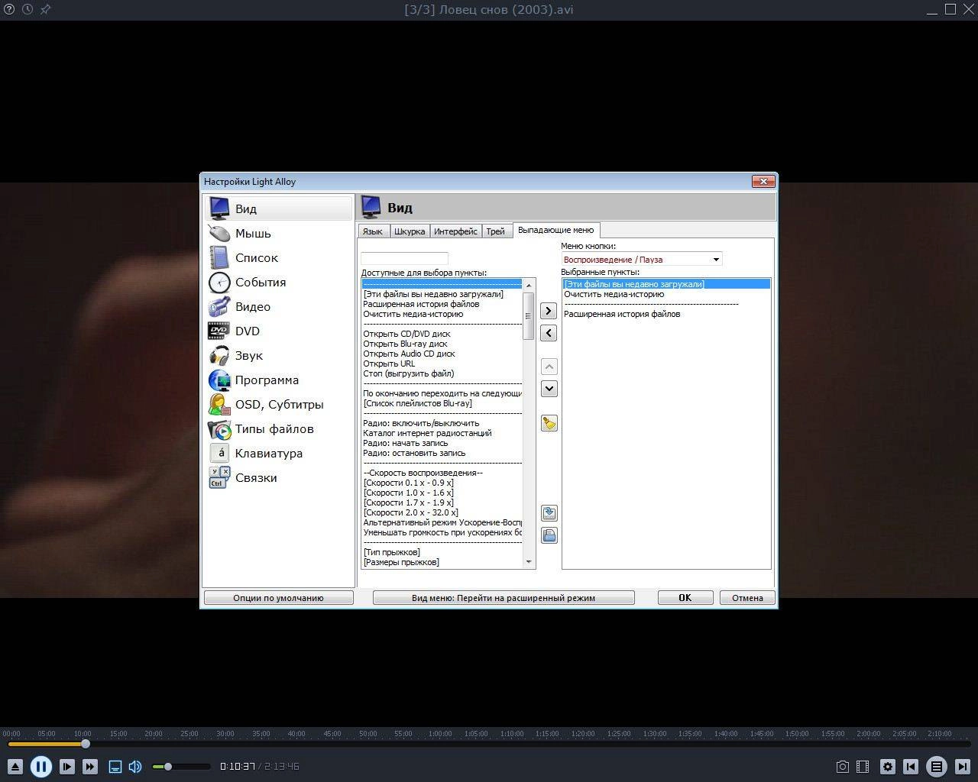Viewport: 978px width, 782px height.
Task: Open the Программа settings category
Action: [278, 380]
